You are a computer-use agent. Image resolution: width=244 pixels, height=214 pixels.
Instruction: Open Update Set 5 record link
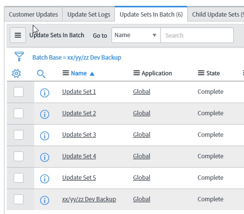coord(79,178)
